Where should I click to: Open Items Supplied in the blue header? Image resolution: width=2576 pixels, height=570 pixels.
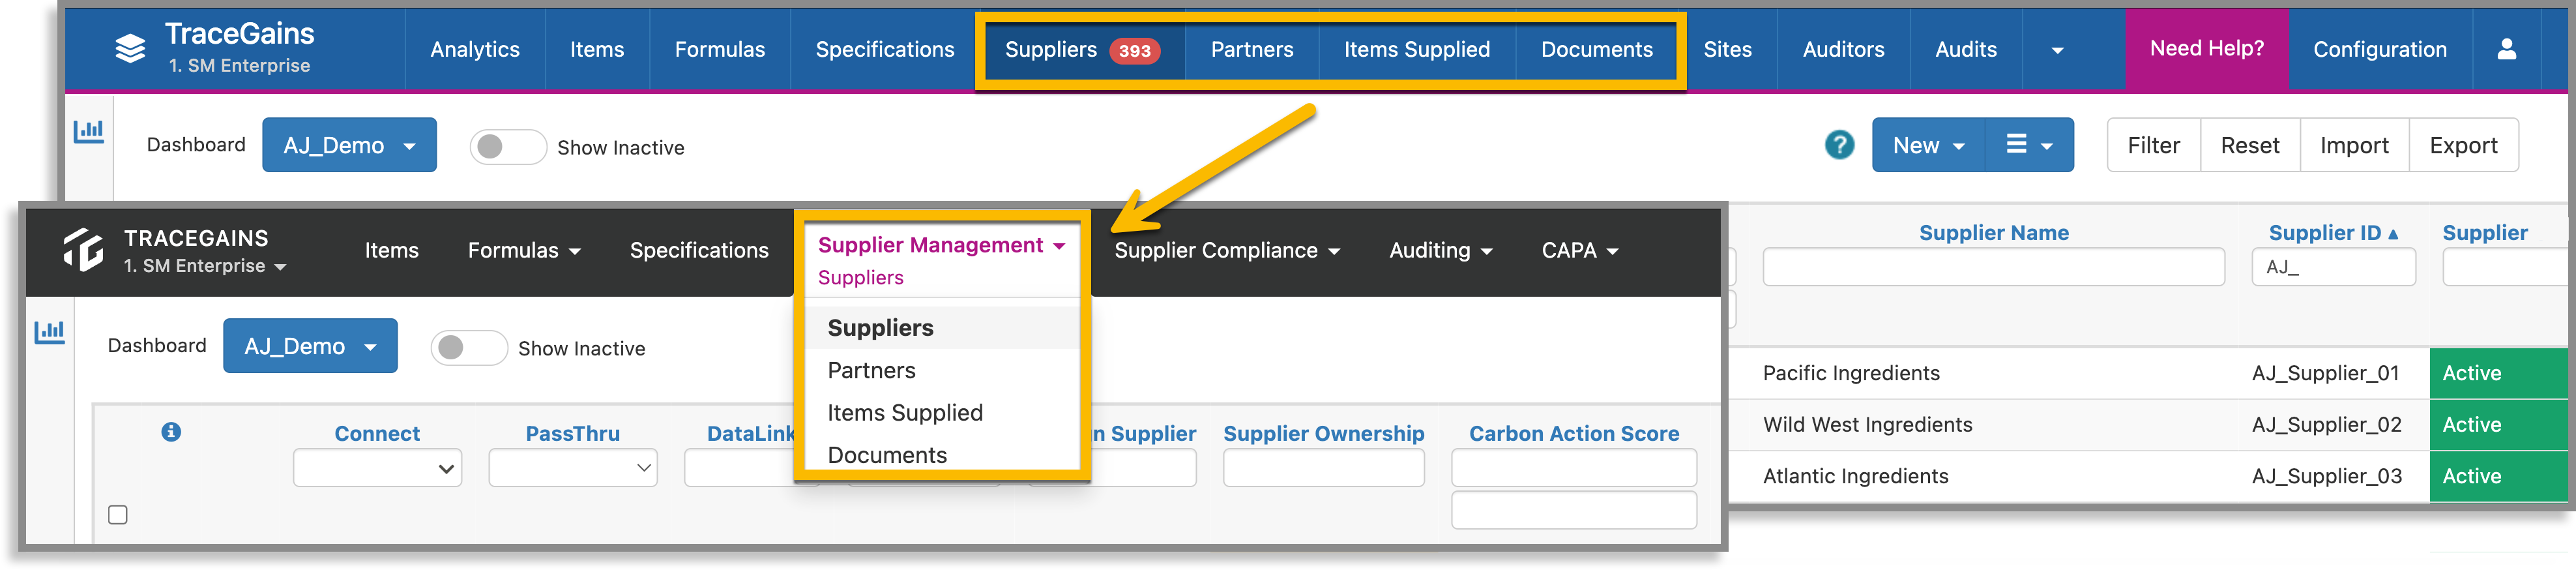(x=1417, y=50)
